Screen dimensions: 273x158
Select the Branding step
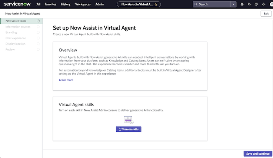coord(21,32)
